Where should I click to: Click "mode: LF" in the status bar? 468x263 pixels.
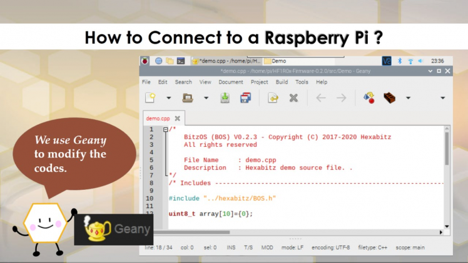pyautogui.click(x=292, y=247)
